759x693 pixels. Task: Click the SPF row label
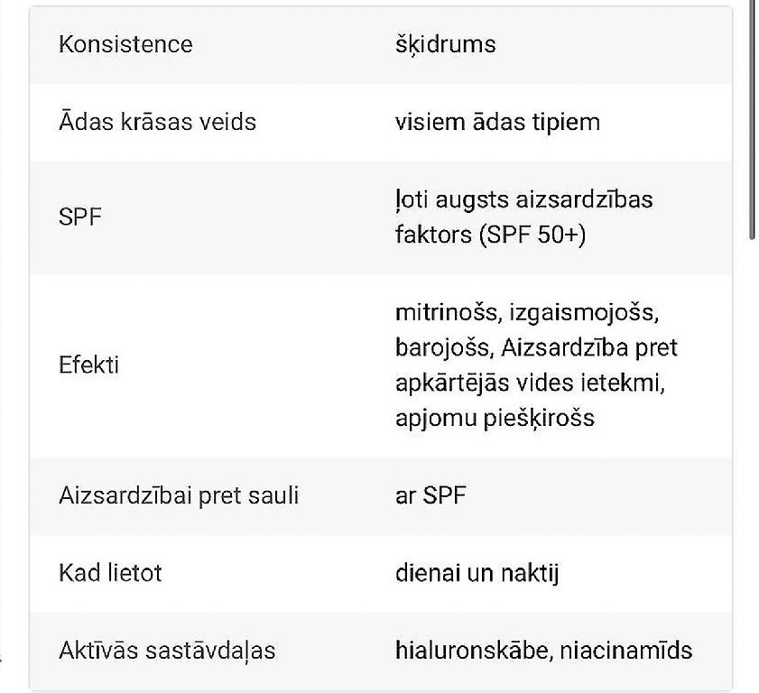[x=79, y=217]
